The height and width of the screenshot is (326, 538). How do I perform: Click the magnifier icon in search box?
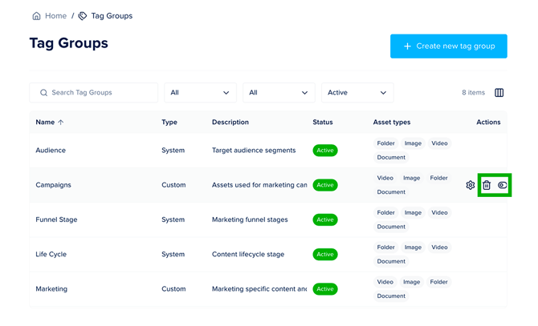[x=43, y=93]
